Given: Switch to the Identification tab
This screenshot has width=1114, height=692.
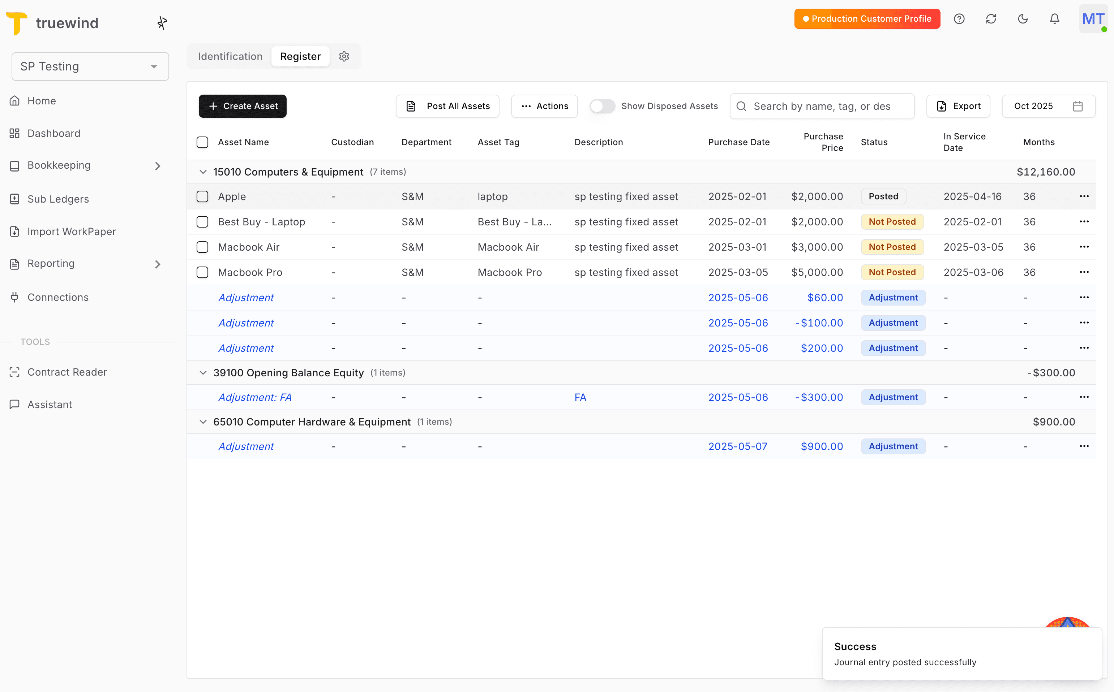Looking at the screenshot, I should point(230,56).
